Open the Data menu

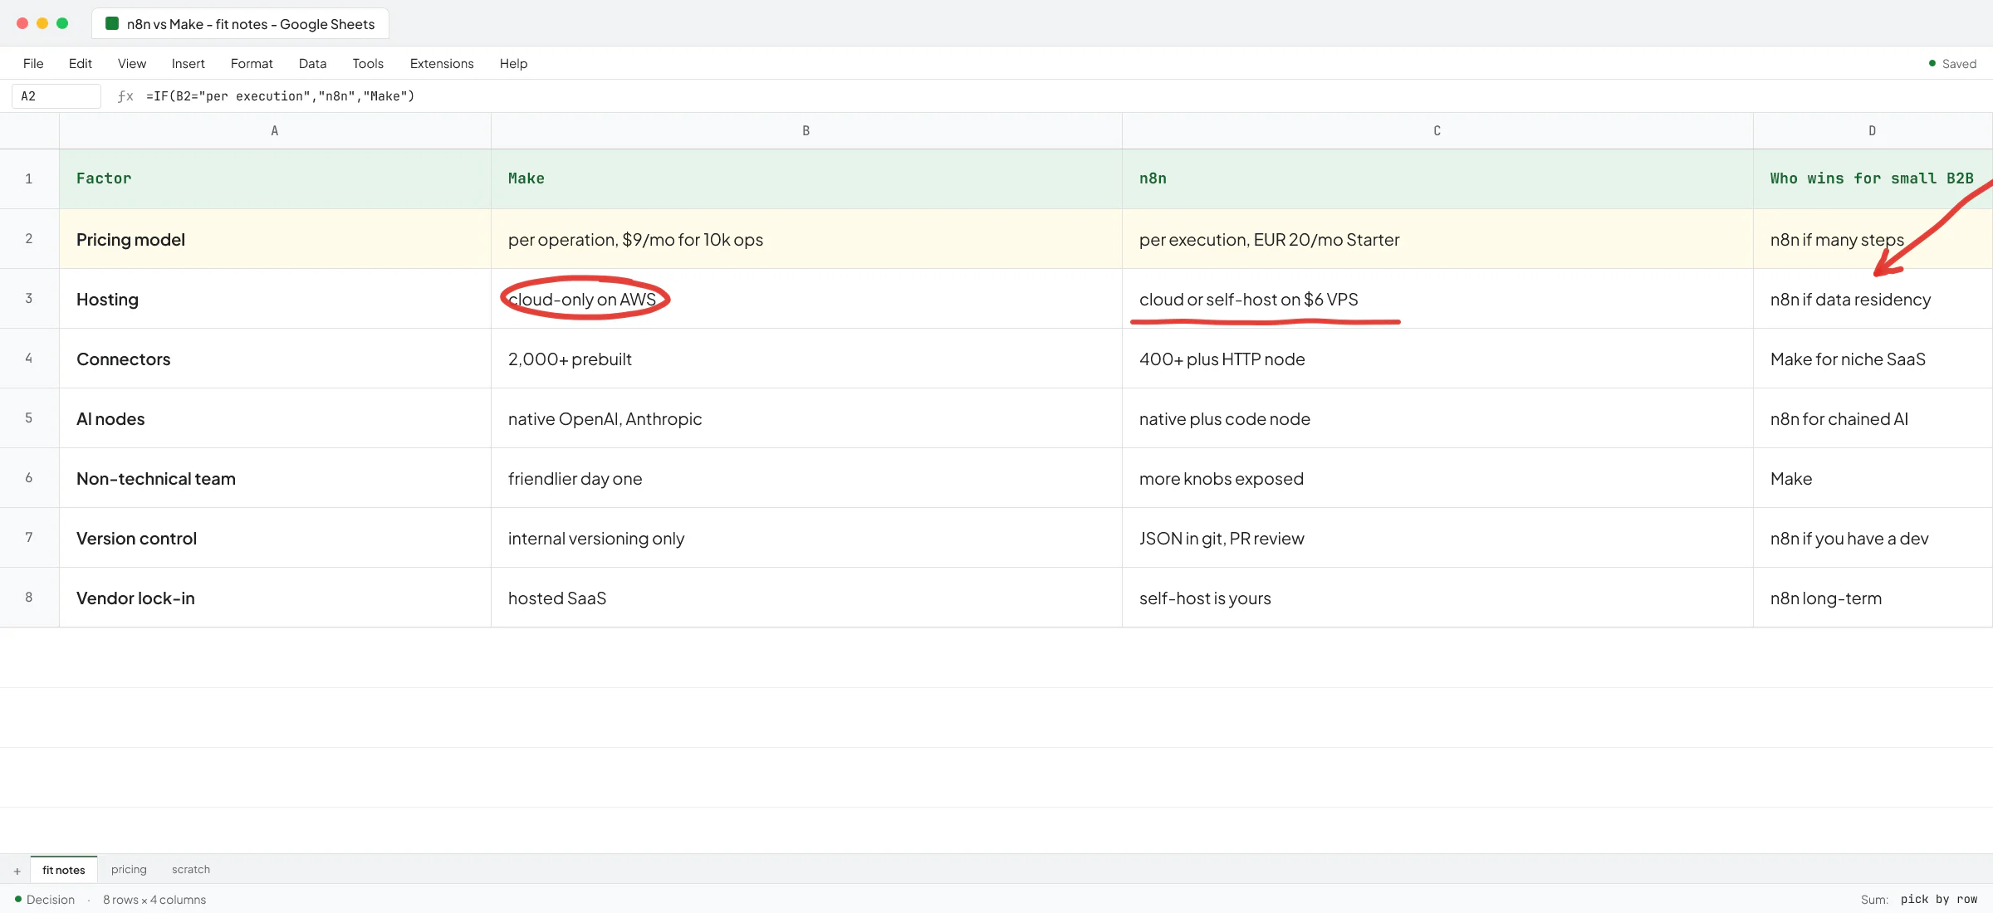312,64
